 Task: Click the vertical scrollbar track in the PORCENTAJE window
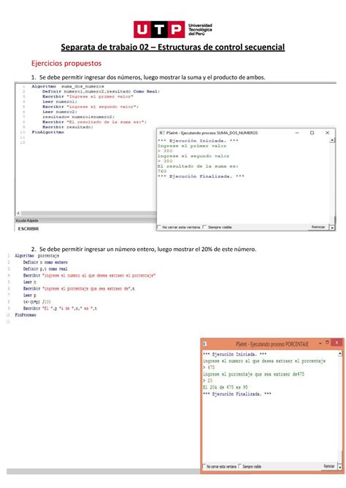click(x=339, y=410)
